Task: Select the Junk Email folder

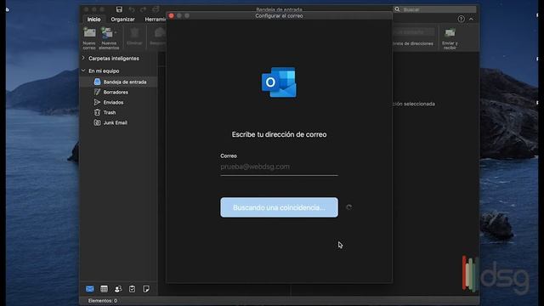Action: pyautogui.click(x=119, y=122)
